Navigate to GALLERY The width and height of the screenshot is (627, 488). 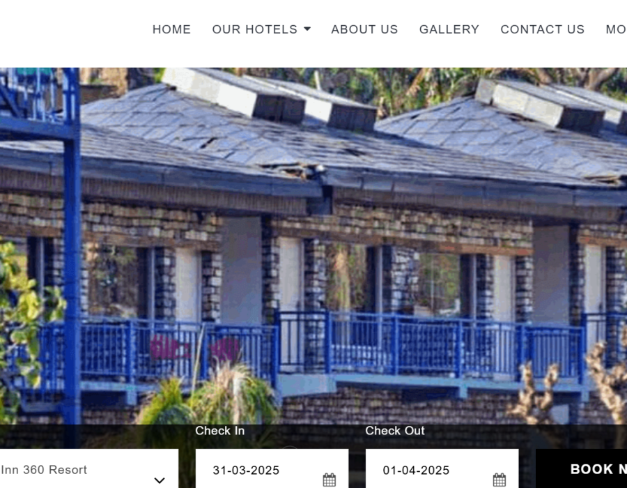click(x=449, y=29)
